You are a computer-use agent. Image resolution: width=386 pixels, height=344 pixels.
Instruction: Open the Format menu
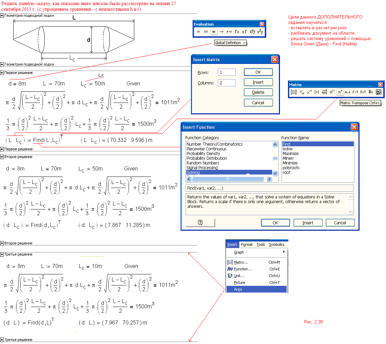(247, 244)
